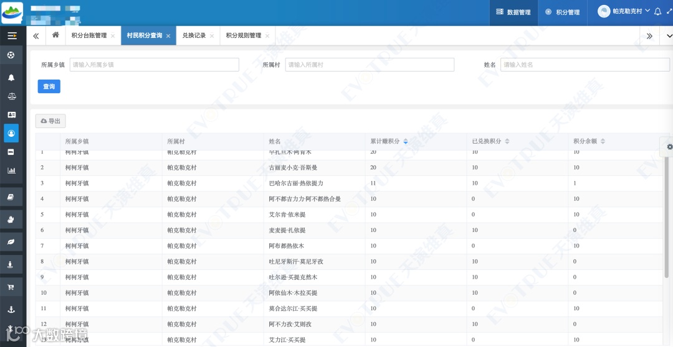Select name 阿不都吉力力·阿不都热合曼
This screenshot has width=673, height=347.
click(x=305, y=199)
